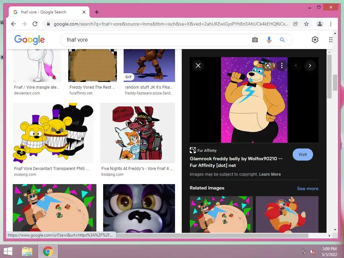Screen dimensions: 344x258
Task: Click the Chrome icon in the taskbar
Action: point(48,251)
